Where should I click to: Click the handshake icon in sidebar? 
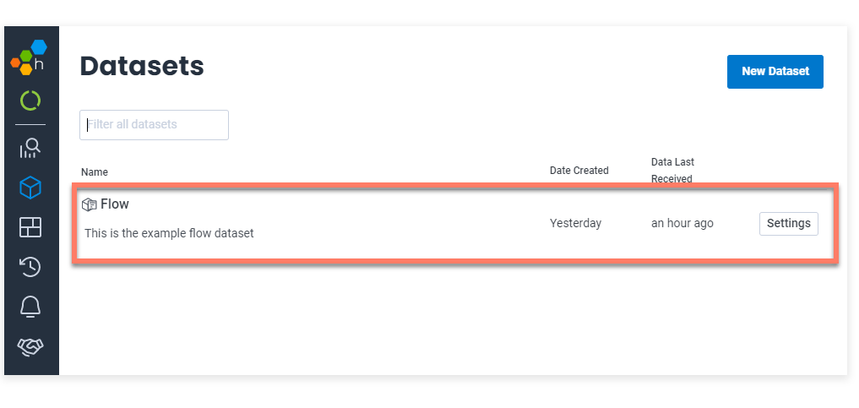point(30,346)
